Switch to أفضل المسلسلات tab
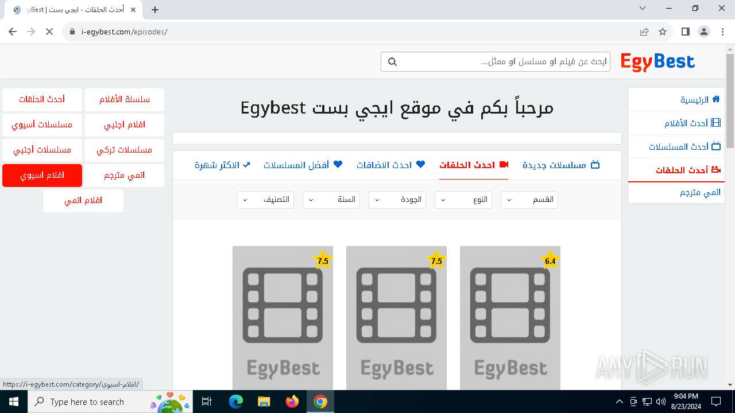The width and height of the screenshot is (735, 413). click(x=303, y=165)
